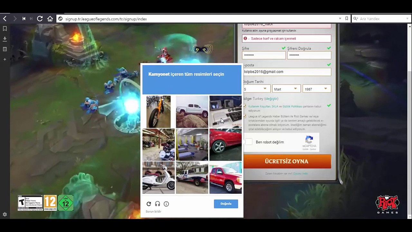
Task: Reload the page with the refresh icon
Action: [40, 19]
